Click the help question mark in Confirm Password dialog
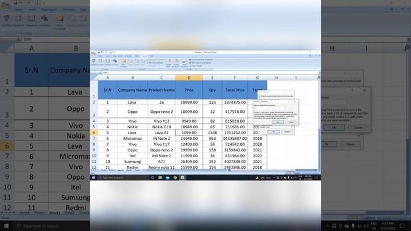The width and height of the screenshot is (411, 231). tap(288, 101)
